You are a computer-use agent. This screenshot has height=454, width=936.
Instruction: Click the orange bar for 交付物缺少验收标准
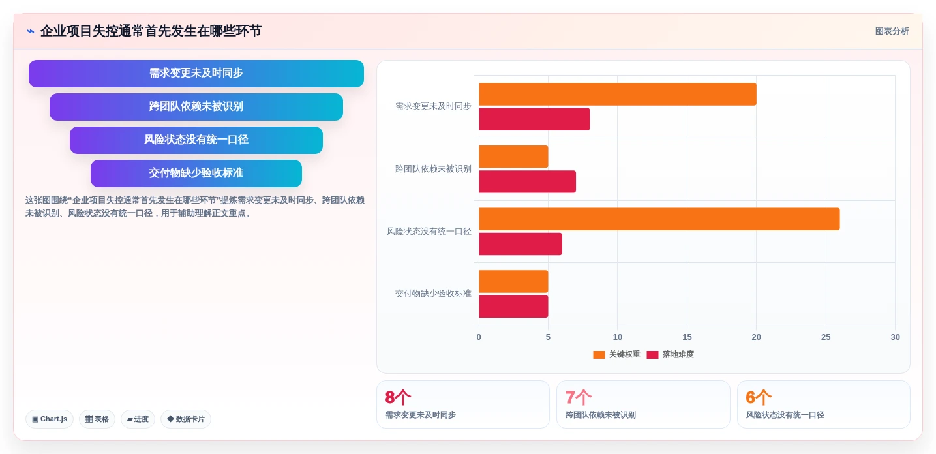pyautogui.click(x=513, y=282)
